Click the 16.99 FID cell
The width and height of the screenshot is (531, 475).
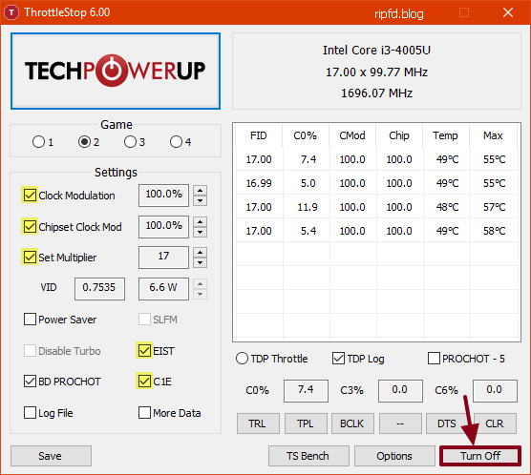click(x=259, y=183)
